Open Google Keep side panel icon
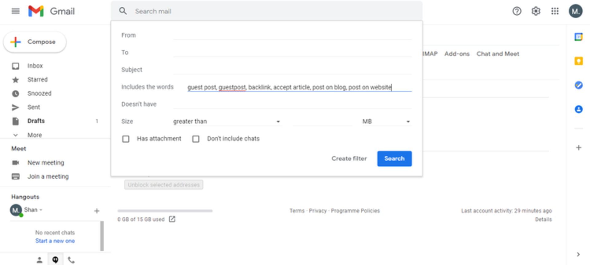The width and height of the screenshot is (590, 265). [x=578, y=61]
